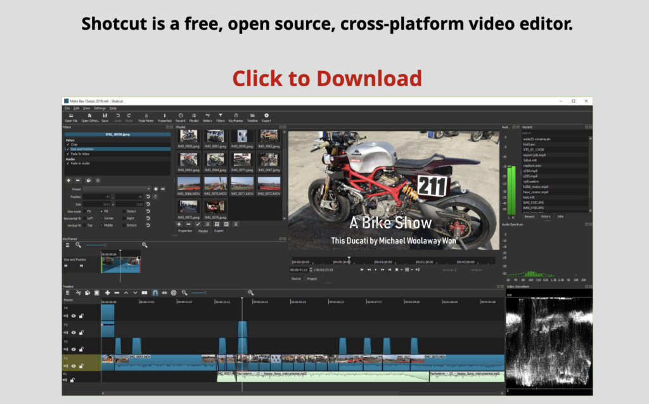Overwrite clip with timeline down-chevron icon
This screenshot has height=404, width=649.
click(135, 292)
